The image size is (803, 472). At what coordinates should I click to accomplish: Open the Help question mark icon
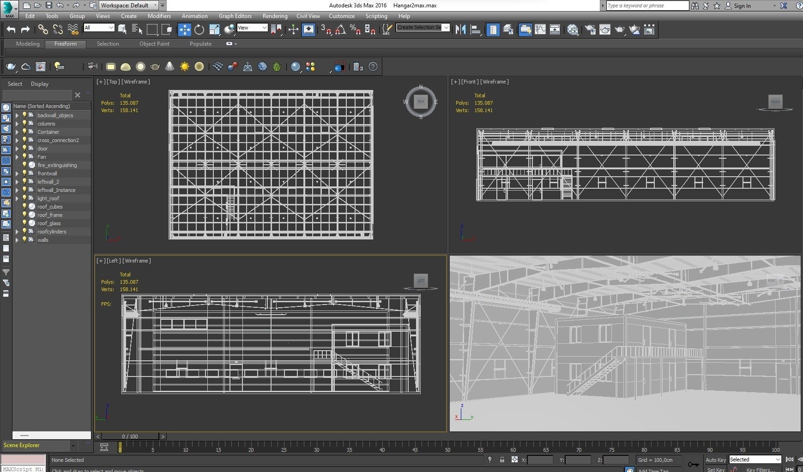click(x=373, y=67)
